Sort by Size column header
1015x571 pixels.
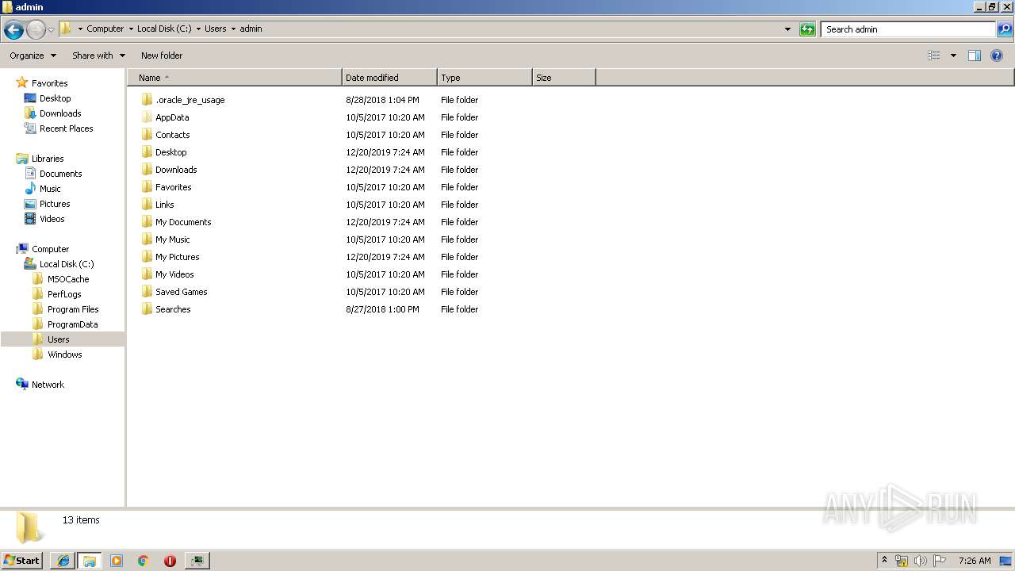(564, 78)
